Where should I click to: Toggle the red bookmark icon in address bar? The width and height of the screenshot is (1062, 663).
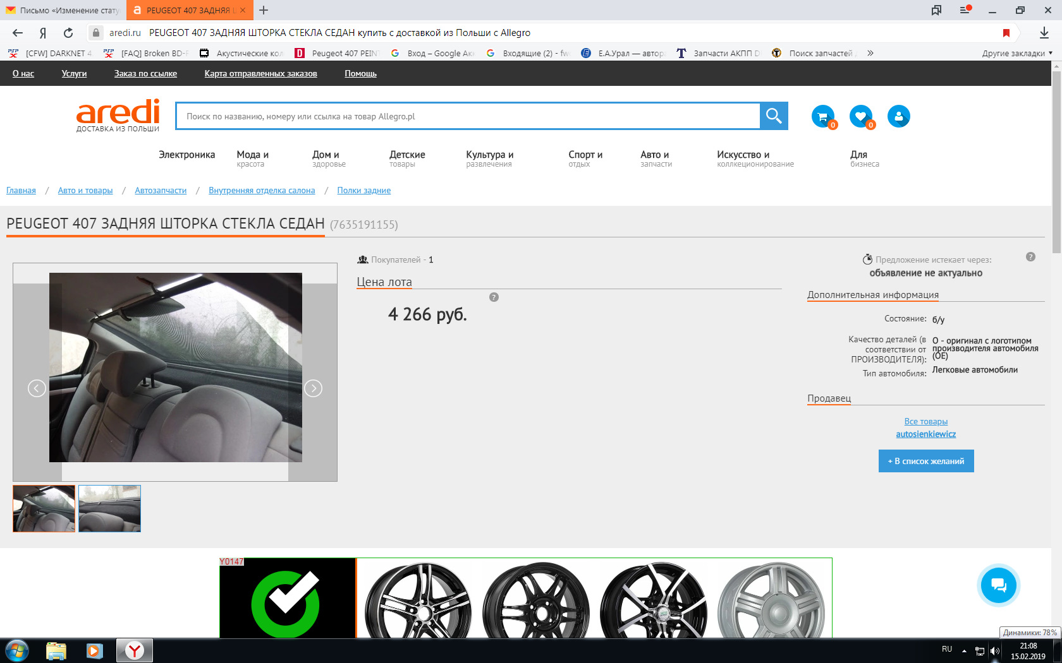1006,33
